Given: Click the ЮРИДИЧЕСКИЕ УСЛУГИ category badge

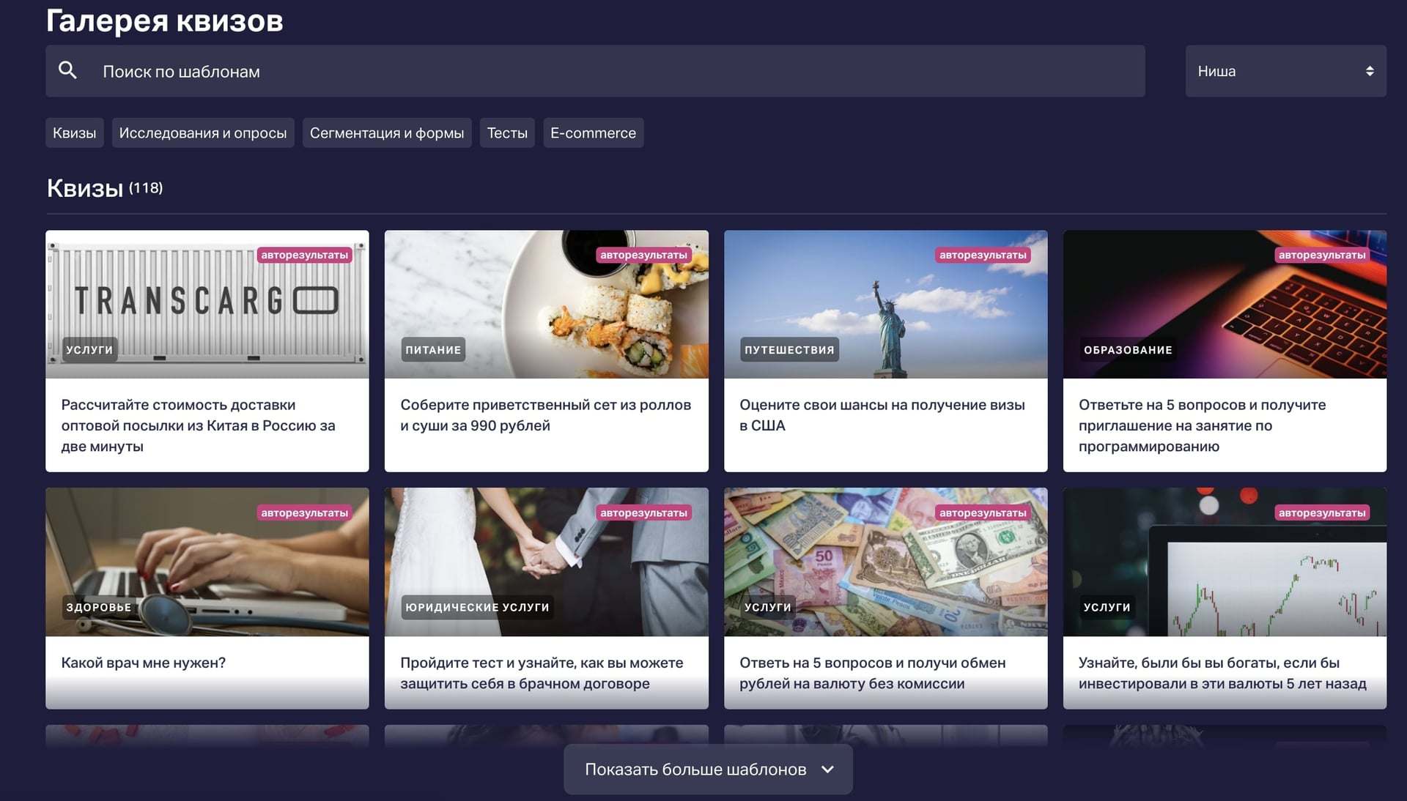Looking at the screenshot, I should [x=476, y=607].
